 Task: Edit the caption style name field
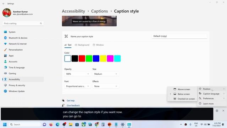coord(179,36)
